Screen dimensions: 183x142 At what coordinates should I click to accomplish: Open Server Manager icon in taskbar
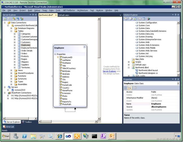pos(16,136)
